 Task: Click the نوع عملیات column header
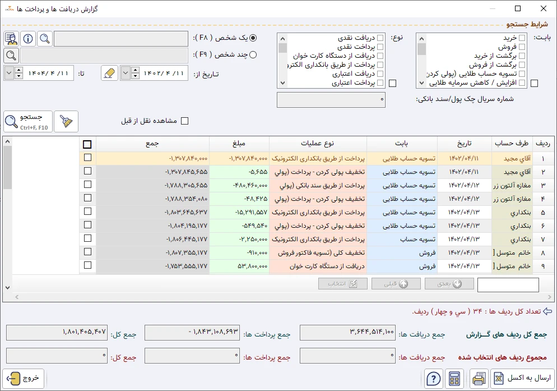pyautogui.click(x=318, y=144)
